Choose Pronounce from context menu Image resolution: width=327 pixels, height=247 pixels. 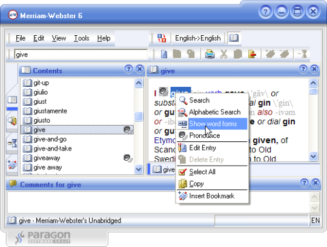[213, 135]
